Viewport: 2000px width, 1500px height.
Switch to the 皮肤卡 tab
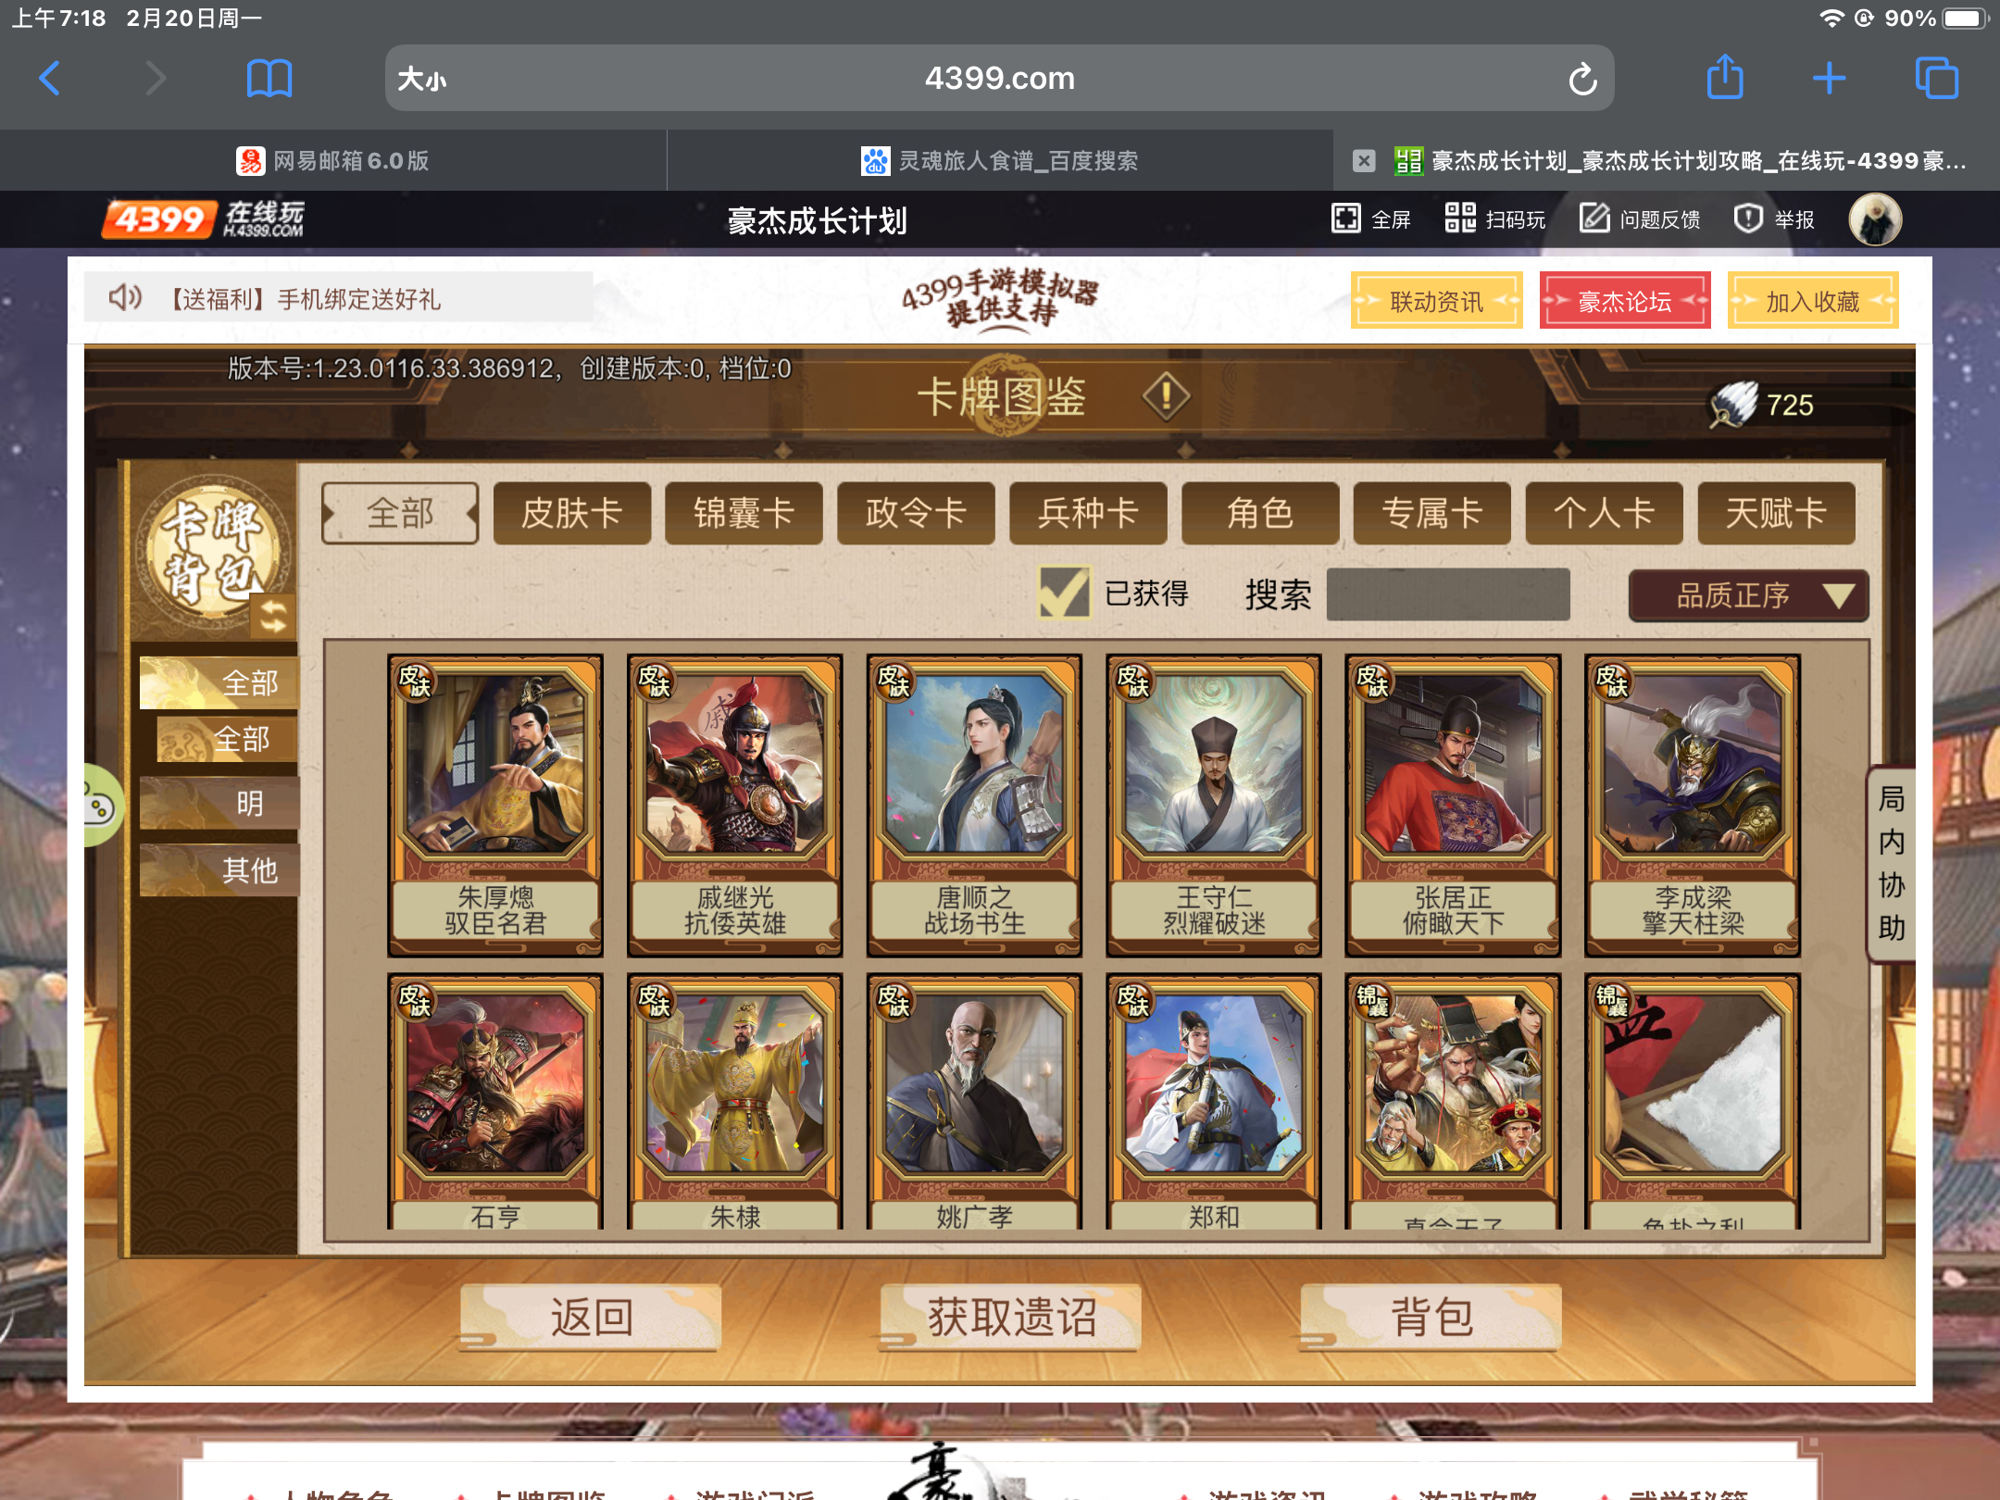tap(572, 512)
